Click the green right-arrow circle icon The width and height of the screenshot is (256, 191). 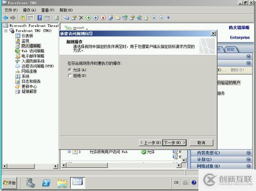[x=88, y=18]
